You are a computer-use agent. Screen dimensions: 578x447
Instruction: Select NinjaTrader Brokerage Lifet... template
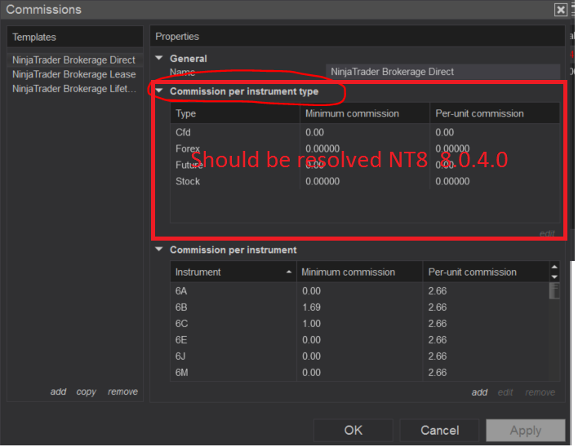coord(75,89)
